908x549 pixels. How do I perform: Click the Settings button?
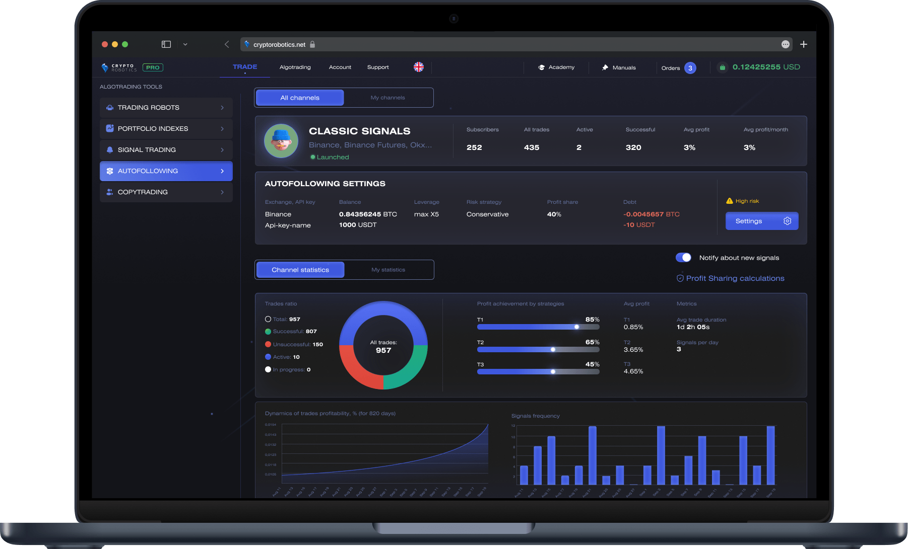click(761, 221)
